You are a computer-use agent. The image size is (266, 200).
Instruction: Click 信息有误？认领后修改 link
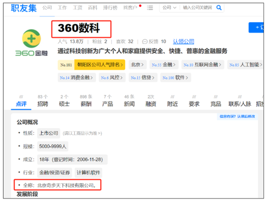237,116
